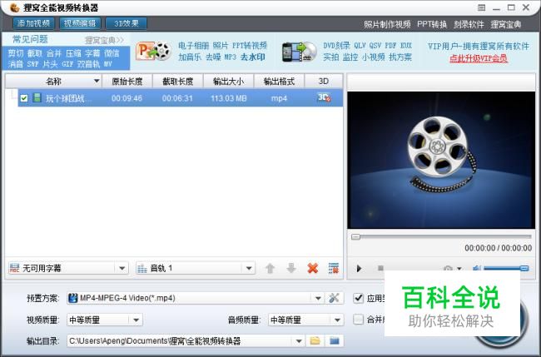Sort by the 输出大小 column header
Image resolution: width=541 pixels, height=357 pixels.
click(x=228, y=82)
